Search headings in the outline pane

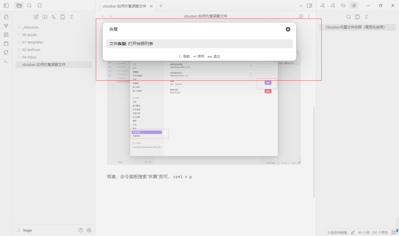coord(349,17)
